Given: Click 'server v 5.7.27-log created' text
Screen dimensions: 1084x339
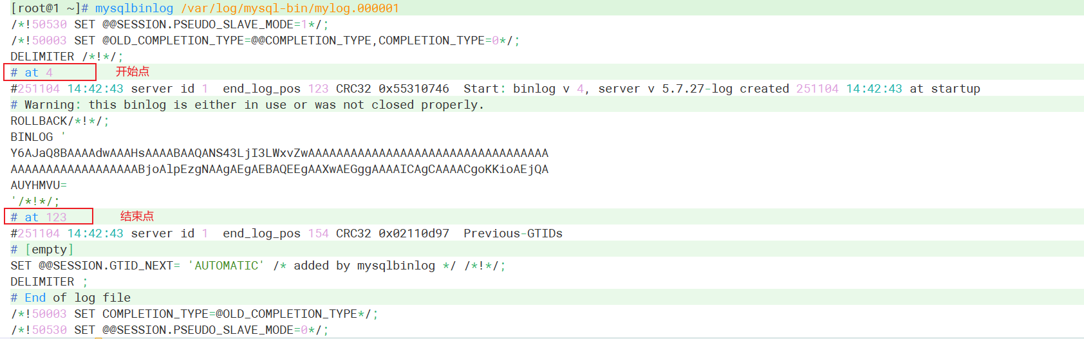Looking at the screenshot, I should coord(693,89).
